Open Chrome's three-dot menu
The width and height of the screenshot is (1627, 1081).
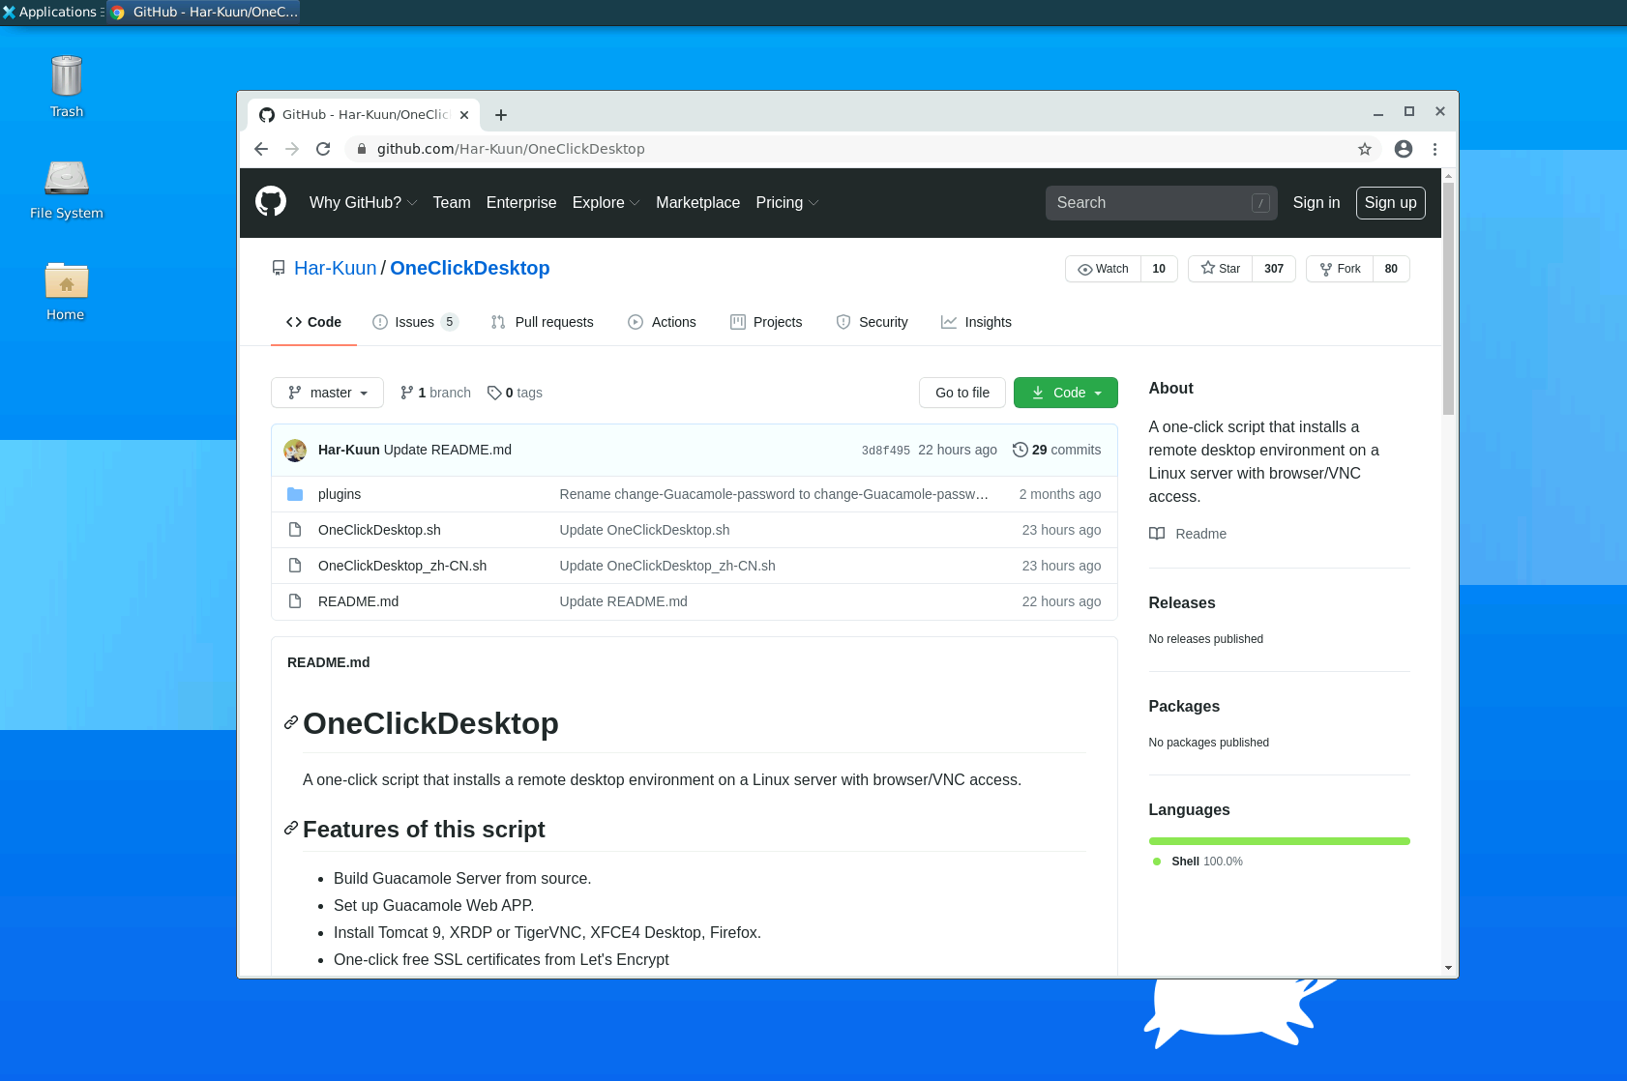(x=1435, y=149)
